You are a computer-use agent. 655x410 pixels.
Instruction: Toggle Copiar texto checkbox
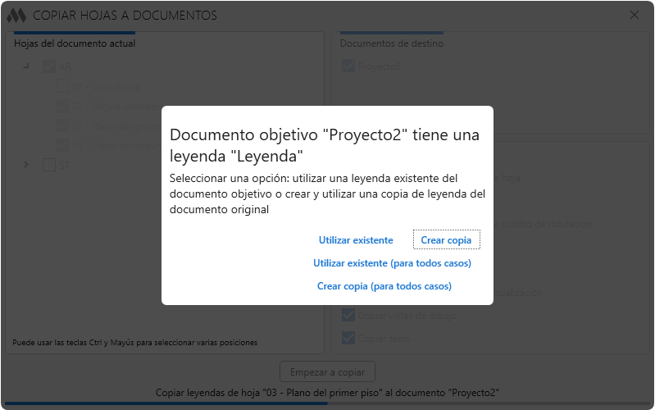pyautogui.click(x=348, y=338)
